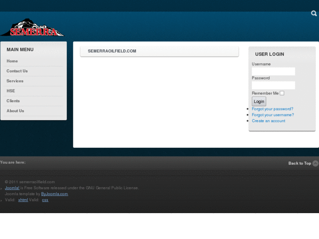Follow the Forgot your username link

tap(273, 115)
